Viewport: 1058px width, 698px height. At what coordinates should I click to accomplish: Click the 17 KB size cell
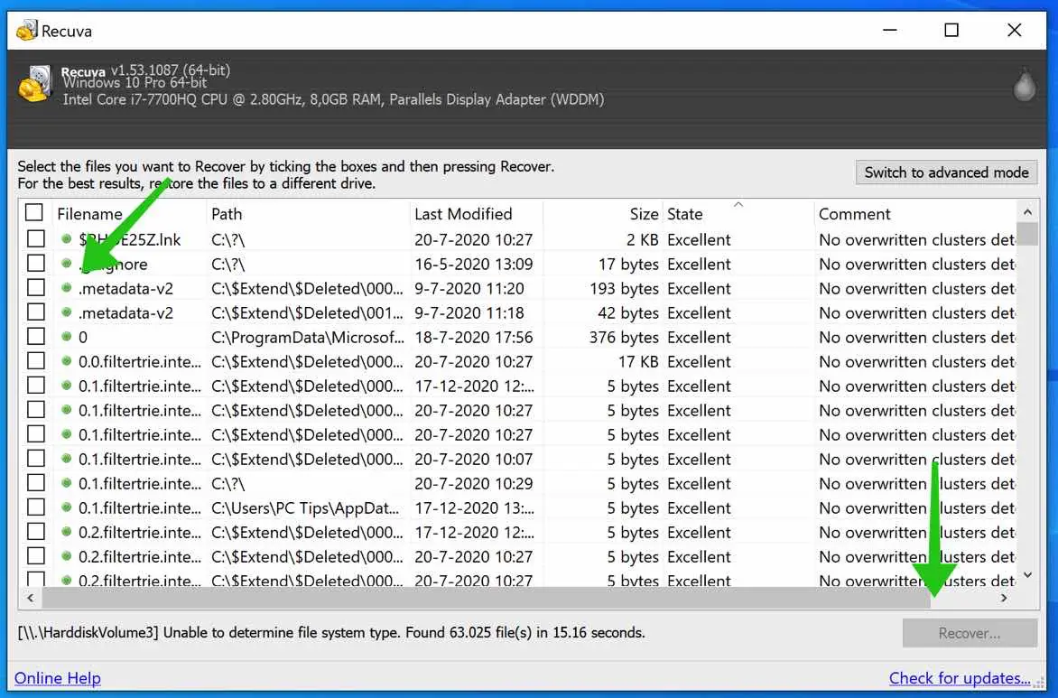tap(638, 362)
